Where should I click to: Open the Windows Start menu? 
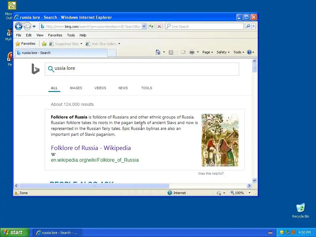(15, 233)
